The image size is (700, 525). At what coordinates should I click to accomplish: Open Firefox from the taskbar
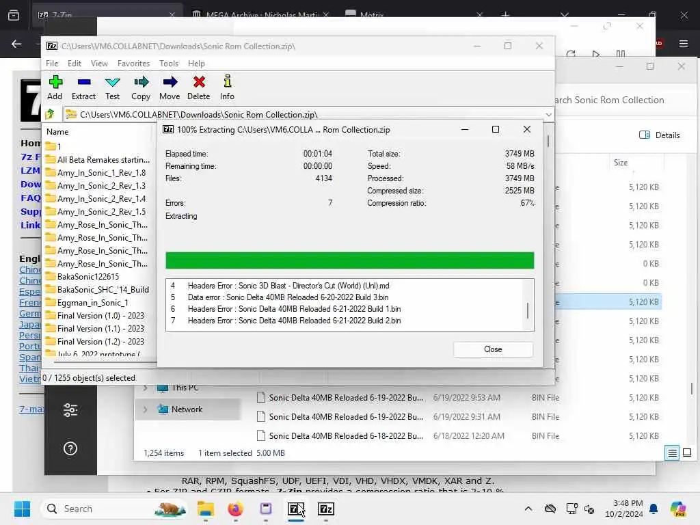click(235, 509)
